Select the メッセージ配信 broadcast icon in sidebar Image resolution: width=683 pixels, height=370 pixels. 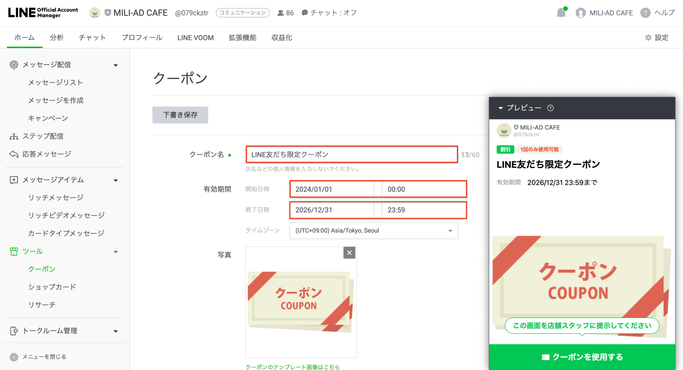pos(14,64)
